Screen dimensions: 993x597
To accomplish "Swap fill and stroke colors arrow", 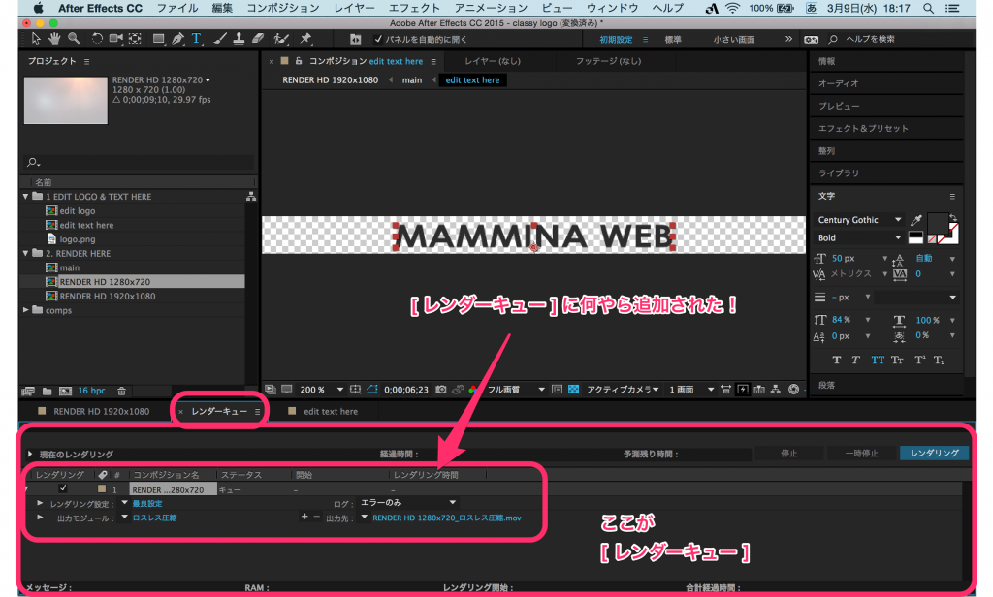I will click(954, 217).
